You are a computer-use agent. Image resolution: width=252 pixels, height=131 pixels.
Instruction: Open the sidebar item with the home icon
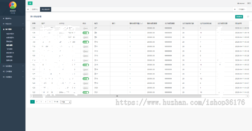click(13, 18)
